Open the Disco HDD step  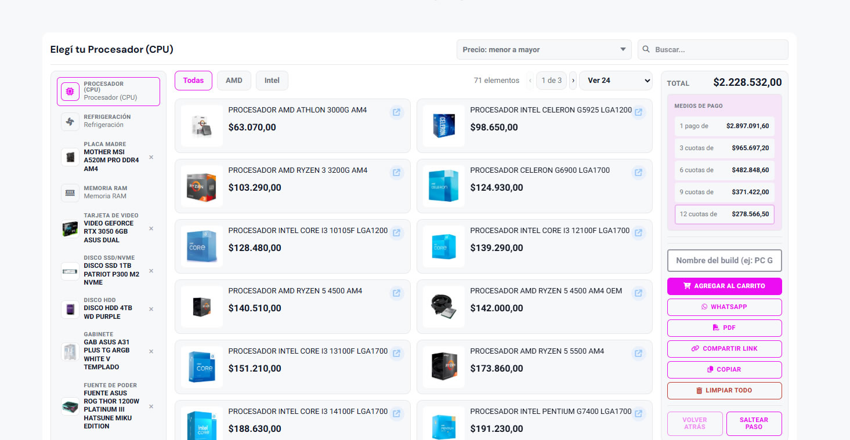click(108, 309)
